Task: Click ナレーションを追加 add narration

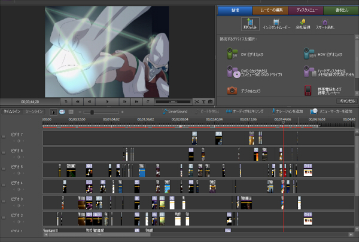Action: (287, 111)
